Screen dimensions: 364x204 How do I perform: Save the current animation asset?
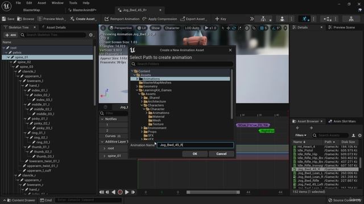coord(9,19)
